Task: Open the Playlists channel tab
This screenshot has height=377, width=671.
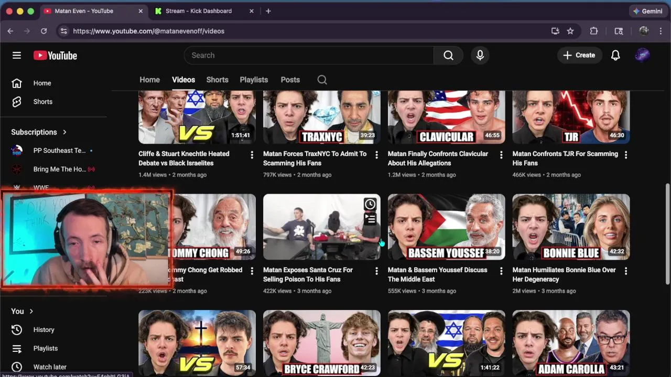Action: (254, 80)
